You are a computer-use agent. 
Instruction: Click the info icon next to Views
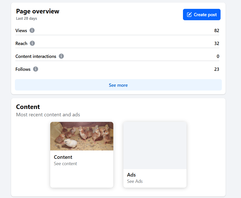click(32, 30)
